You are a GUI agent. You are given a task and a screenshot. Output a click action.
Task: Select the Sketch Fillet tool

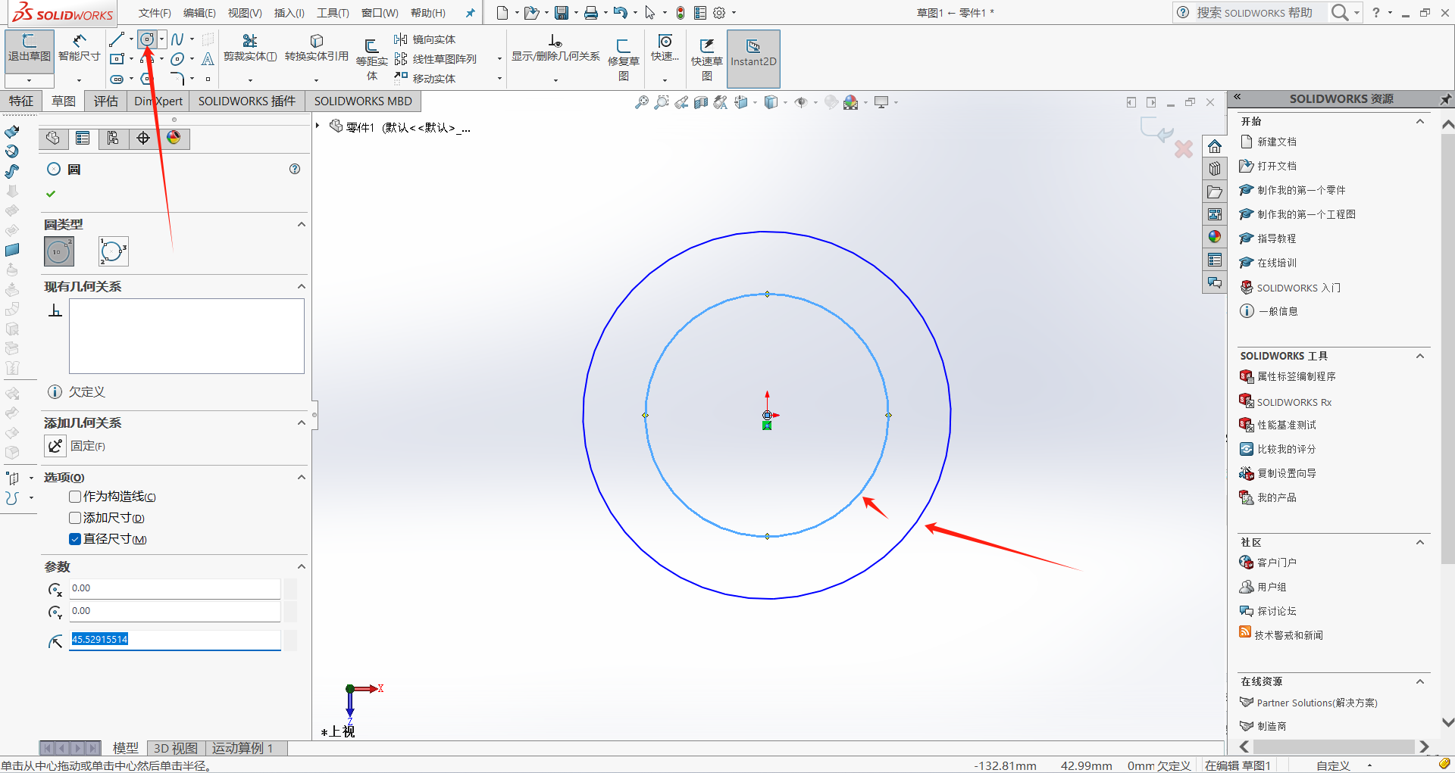tap(177, 79)
